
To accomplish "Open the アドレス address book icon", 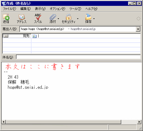I will [x=22, y=17].
